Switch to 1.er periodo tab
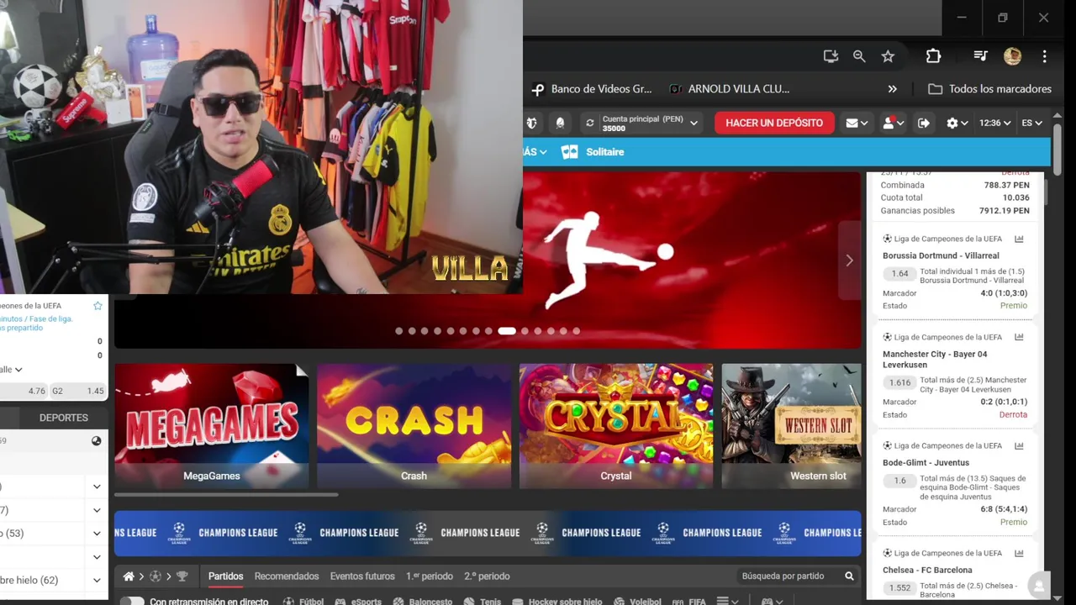This screenshot has width=1076, height=605. [x=430, y=576]
